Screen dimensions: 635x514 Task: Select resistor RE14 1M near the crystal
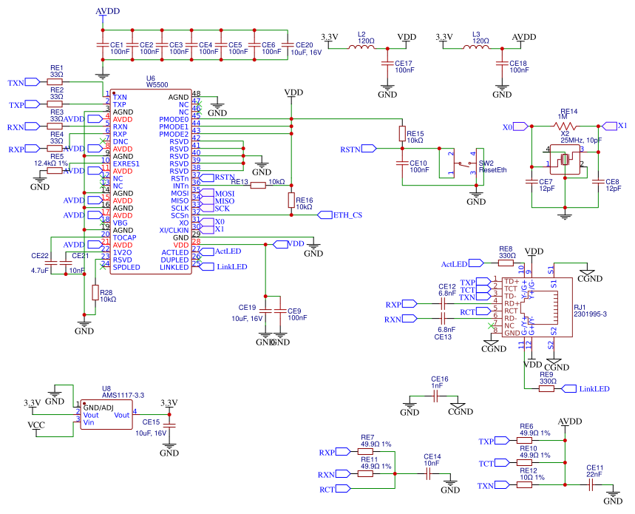[x=563, y=127]
